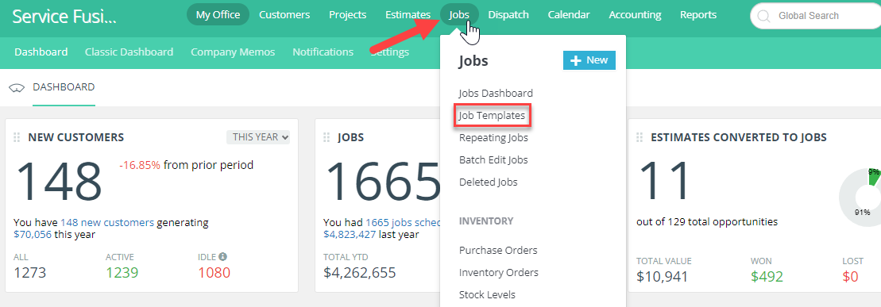Screen dimensions: 881x307
Task: Choose Repeating Jobs in the dropdown menu
Action: pos(493,137)
